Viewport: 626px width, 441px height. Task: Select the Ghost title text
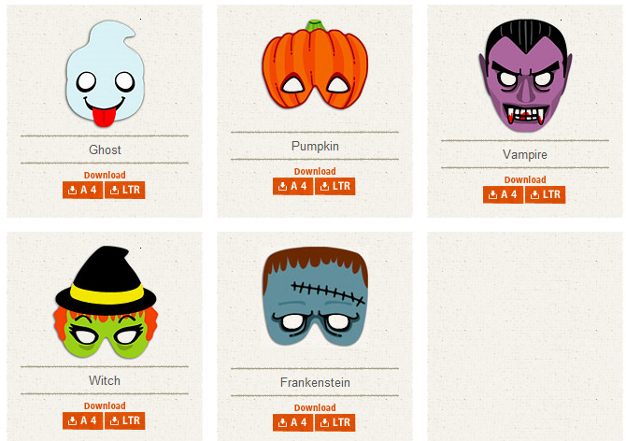[105, 149]
